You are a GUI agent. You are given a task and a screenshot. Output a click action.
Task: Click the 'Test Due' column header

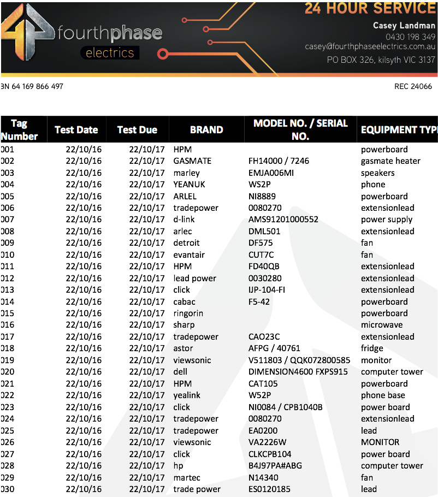click(137, 129)
